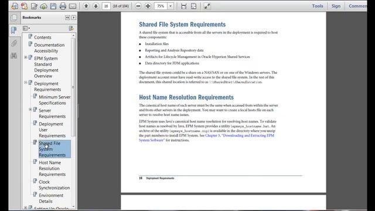Click the Shared File System Requirements heading
Viewport: 375px width, 211px height.
click(182, 25)
